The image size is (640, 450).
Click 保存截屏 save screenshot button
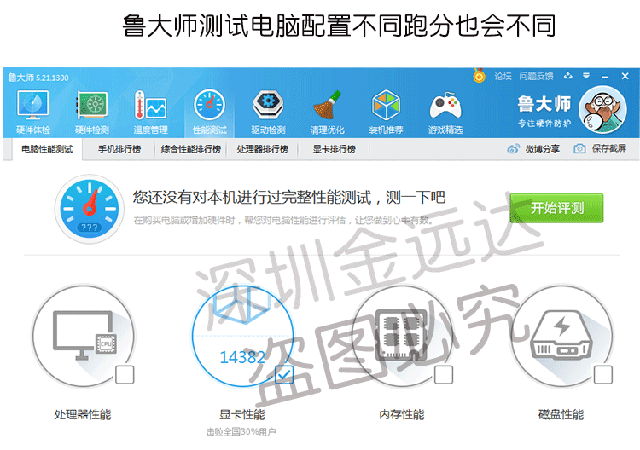[x=600, y=149]
